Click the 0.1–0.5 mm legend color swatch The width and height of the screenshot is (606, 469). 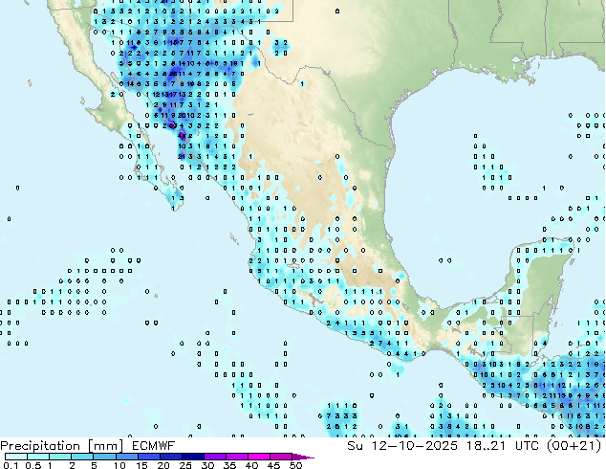[x=16, y=457]
